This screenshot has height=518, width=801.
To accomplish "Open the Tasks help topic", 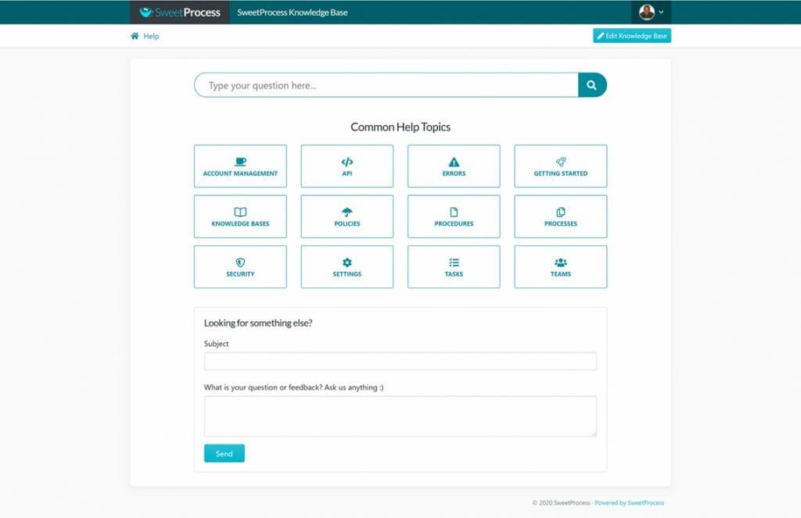I will [454, 267].
